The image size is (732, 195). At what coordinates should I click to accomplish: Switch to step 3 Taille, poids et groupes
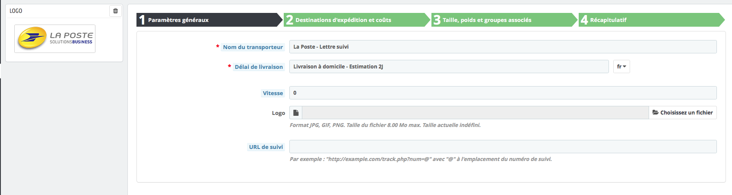pos(504,20)
